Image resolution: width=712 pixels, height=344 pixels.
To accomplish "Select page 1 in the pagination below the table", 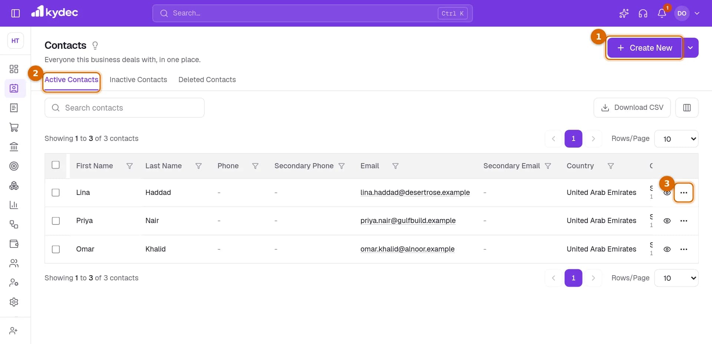I will [x=573, y=278].
